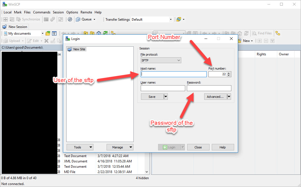Expand the Transfer Settings Default combo box
Viewport: 301px width, 187px height.
170,20
